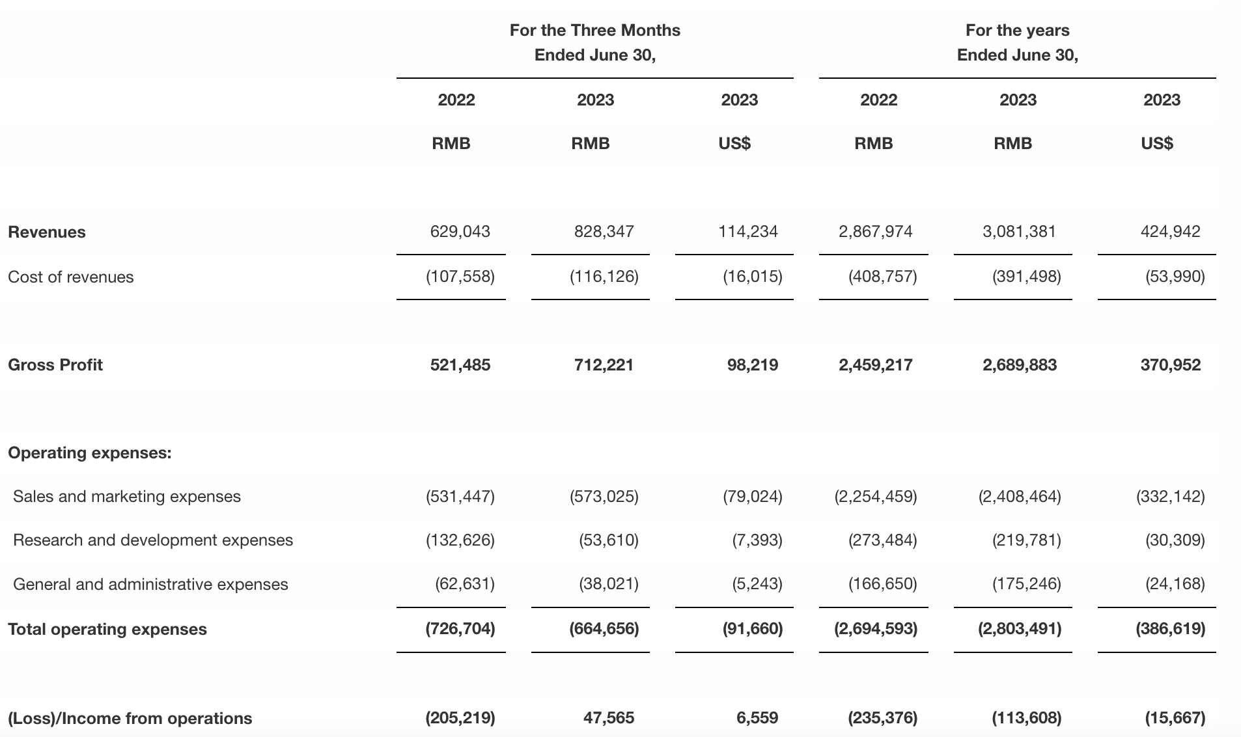
Task: Click the "For the Three Months Ended June 30," header
Action: click(x=595, y=43)
